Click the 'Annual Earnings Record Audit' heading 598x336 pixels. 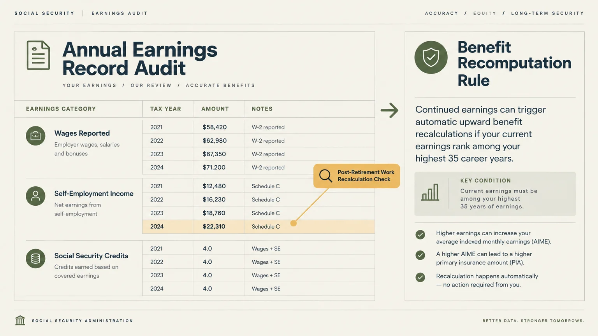(140, 58)
